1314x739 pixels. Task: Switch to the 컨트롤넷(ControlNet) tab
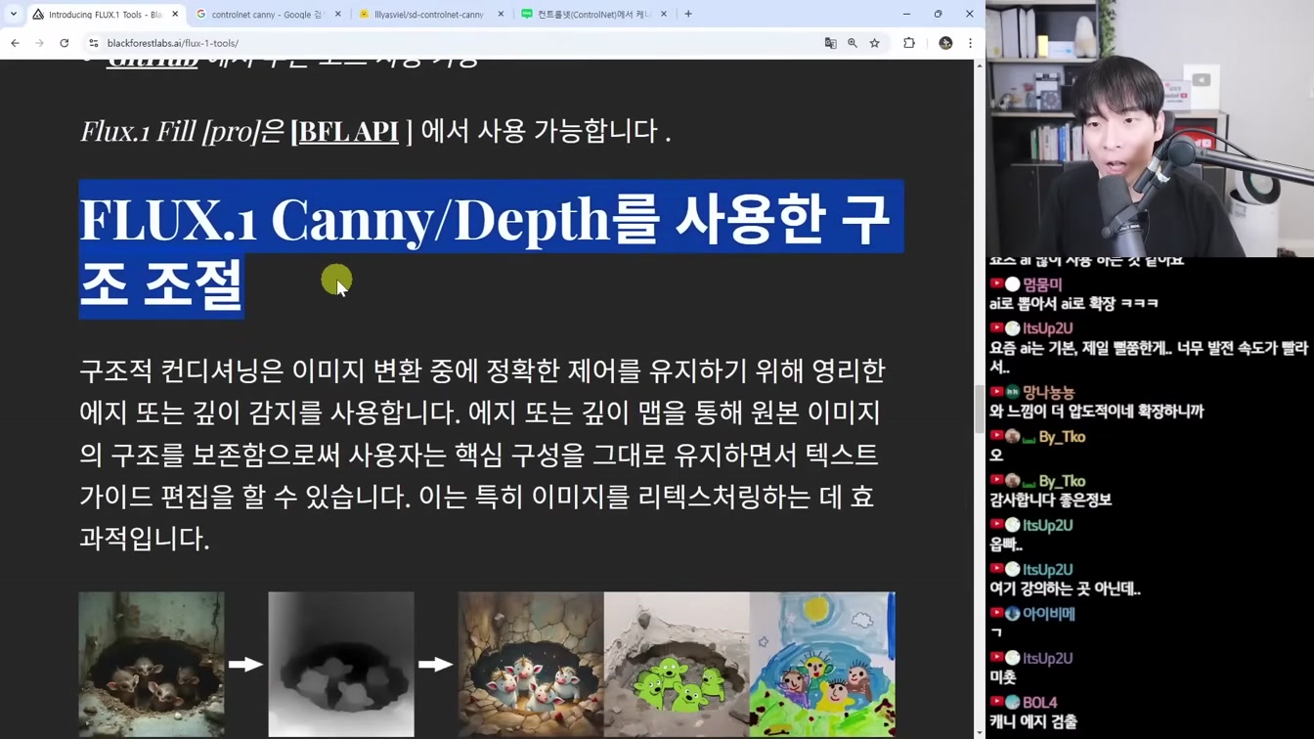click(593, 15)
